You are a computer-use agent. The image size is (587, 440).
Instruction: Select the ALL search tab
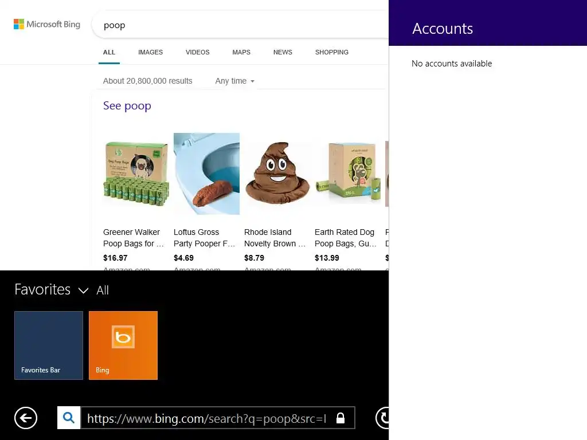(109, 52)
